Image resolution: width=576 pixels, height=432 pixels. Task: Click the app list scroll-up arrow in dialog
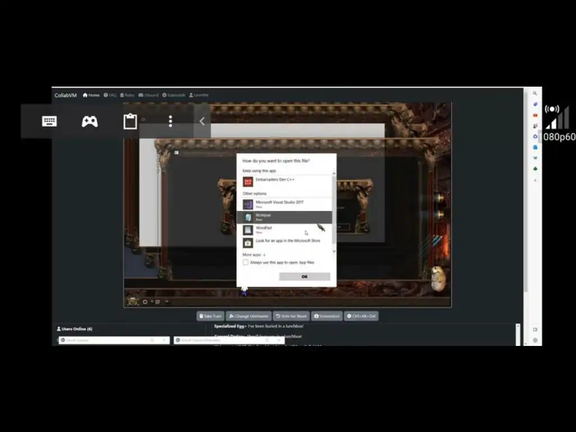pos(334,173)
